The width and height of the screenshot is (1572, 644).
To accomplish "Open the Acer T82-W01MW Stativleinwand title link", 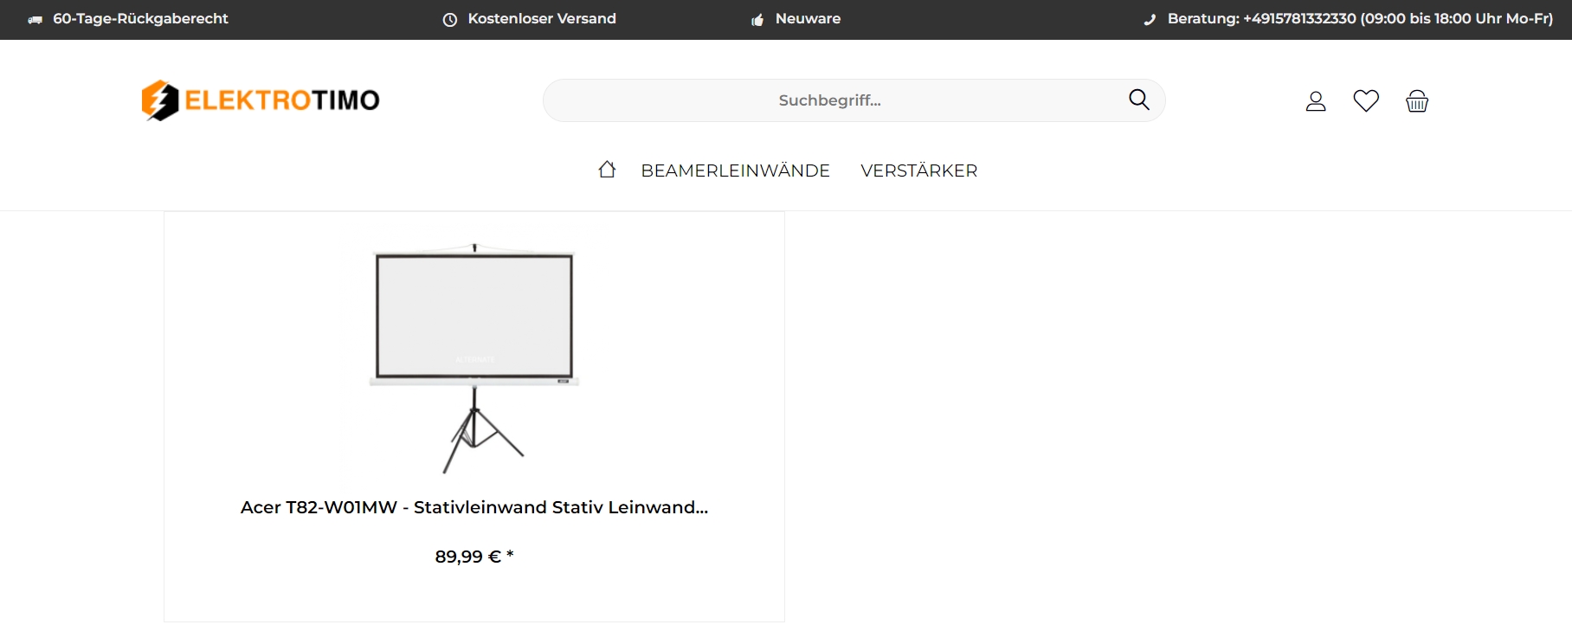I will [474, 507].
